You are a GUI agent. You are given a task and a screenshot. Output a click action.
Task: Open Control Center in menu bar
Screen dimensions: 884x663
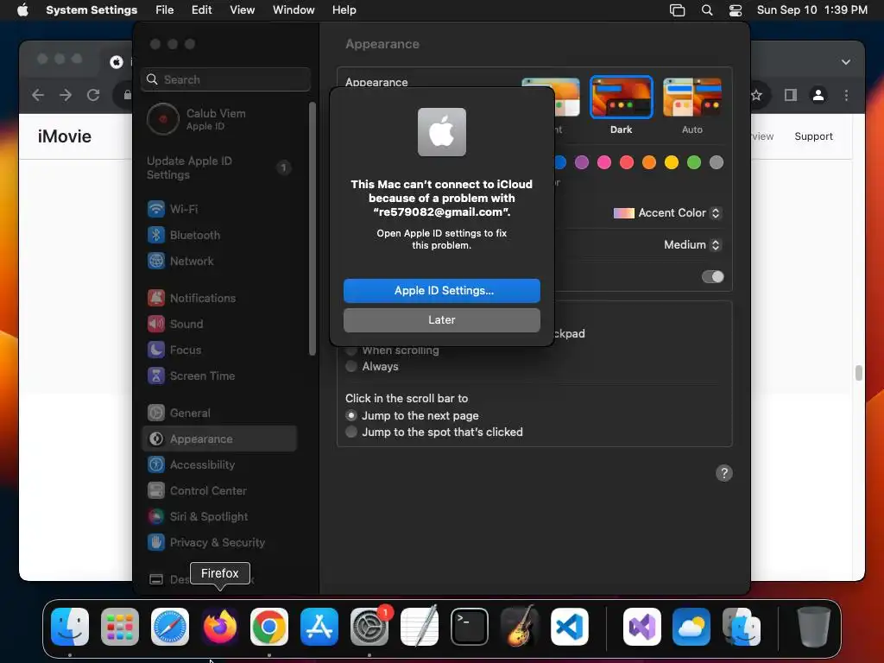pos(736,10)
